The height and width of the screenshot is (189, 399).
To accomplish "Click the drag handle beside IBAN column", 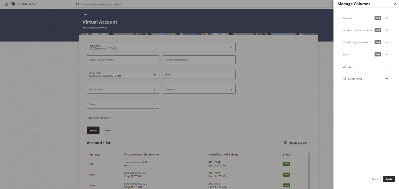I will point(387,66).
